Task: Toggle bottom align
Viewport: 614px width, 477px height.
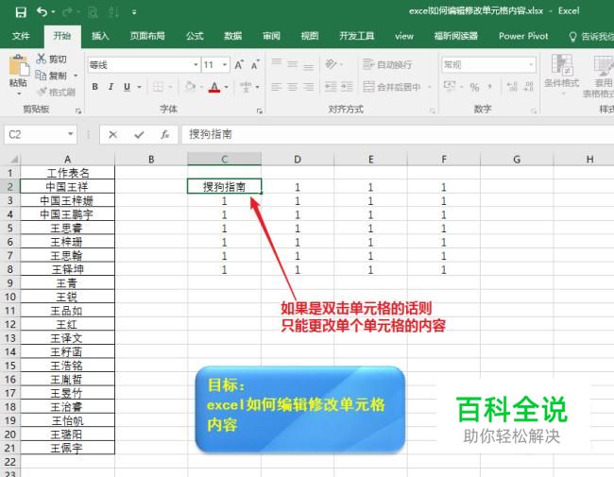Action: (x=309, y=66)
